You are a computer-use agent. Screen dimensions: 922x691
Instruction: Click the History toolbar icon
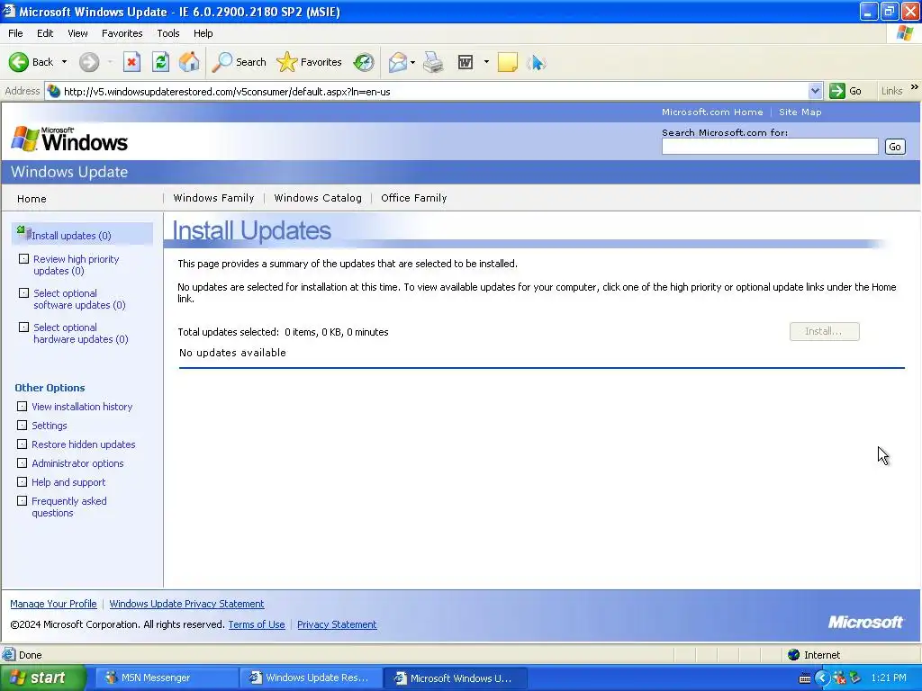(364, 62)
